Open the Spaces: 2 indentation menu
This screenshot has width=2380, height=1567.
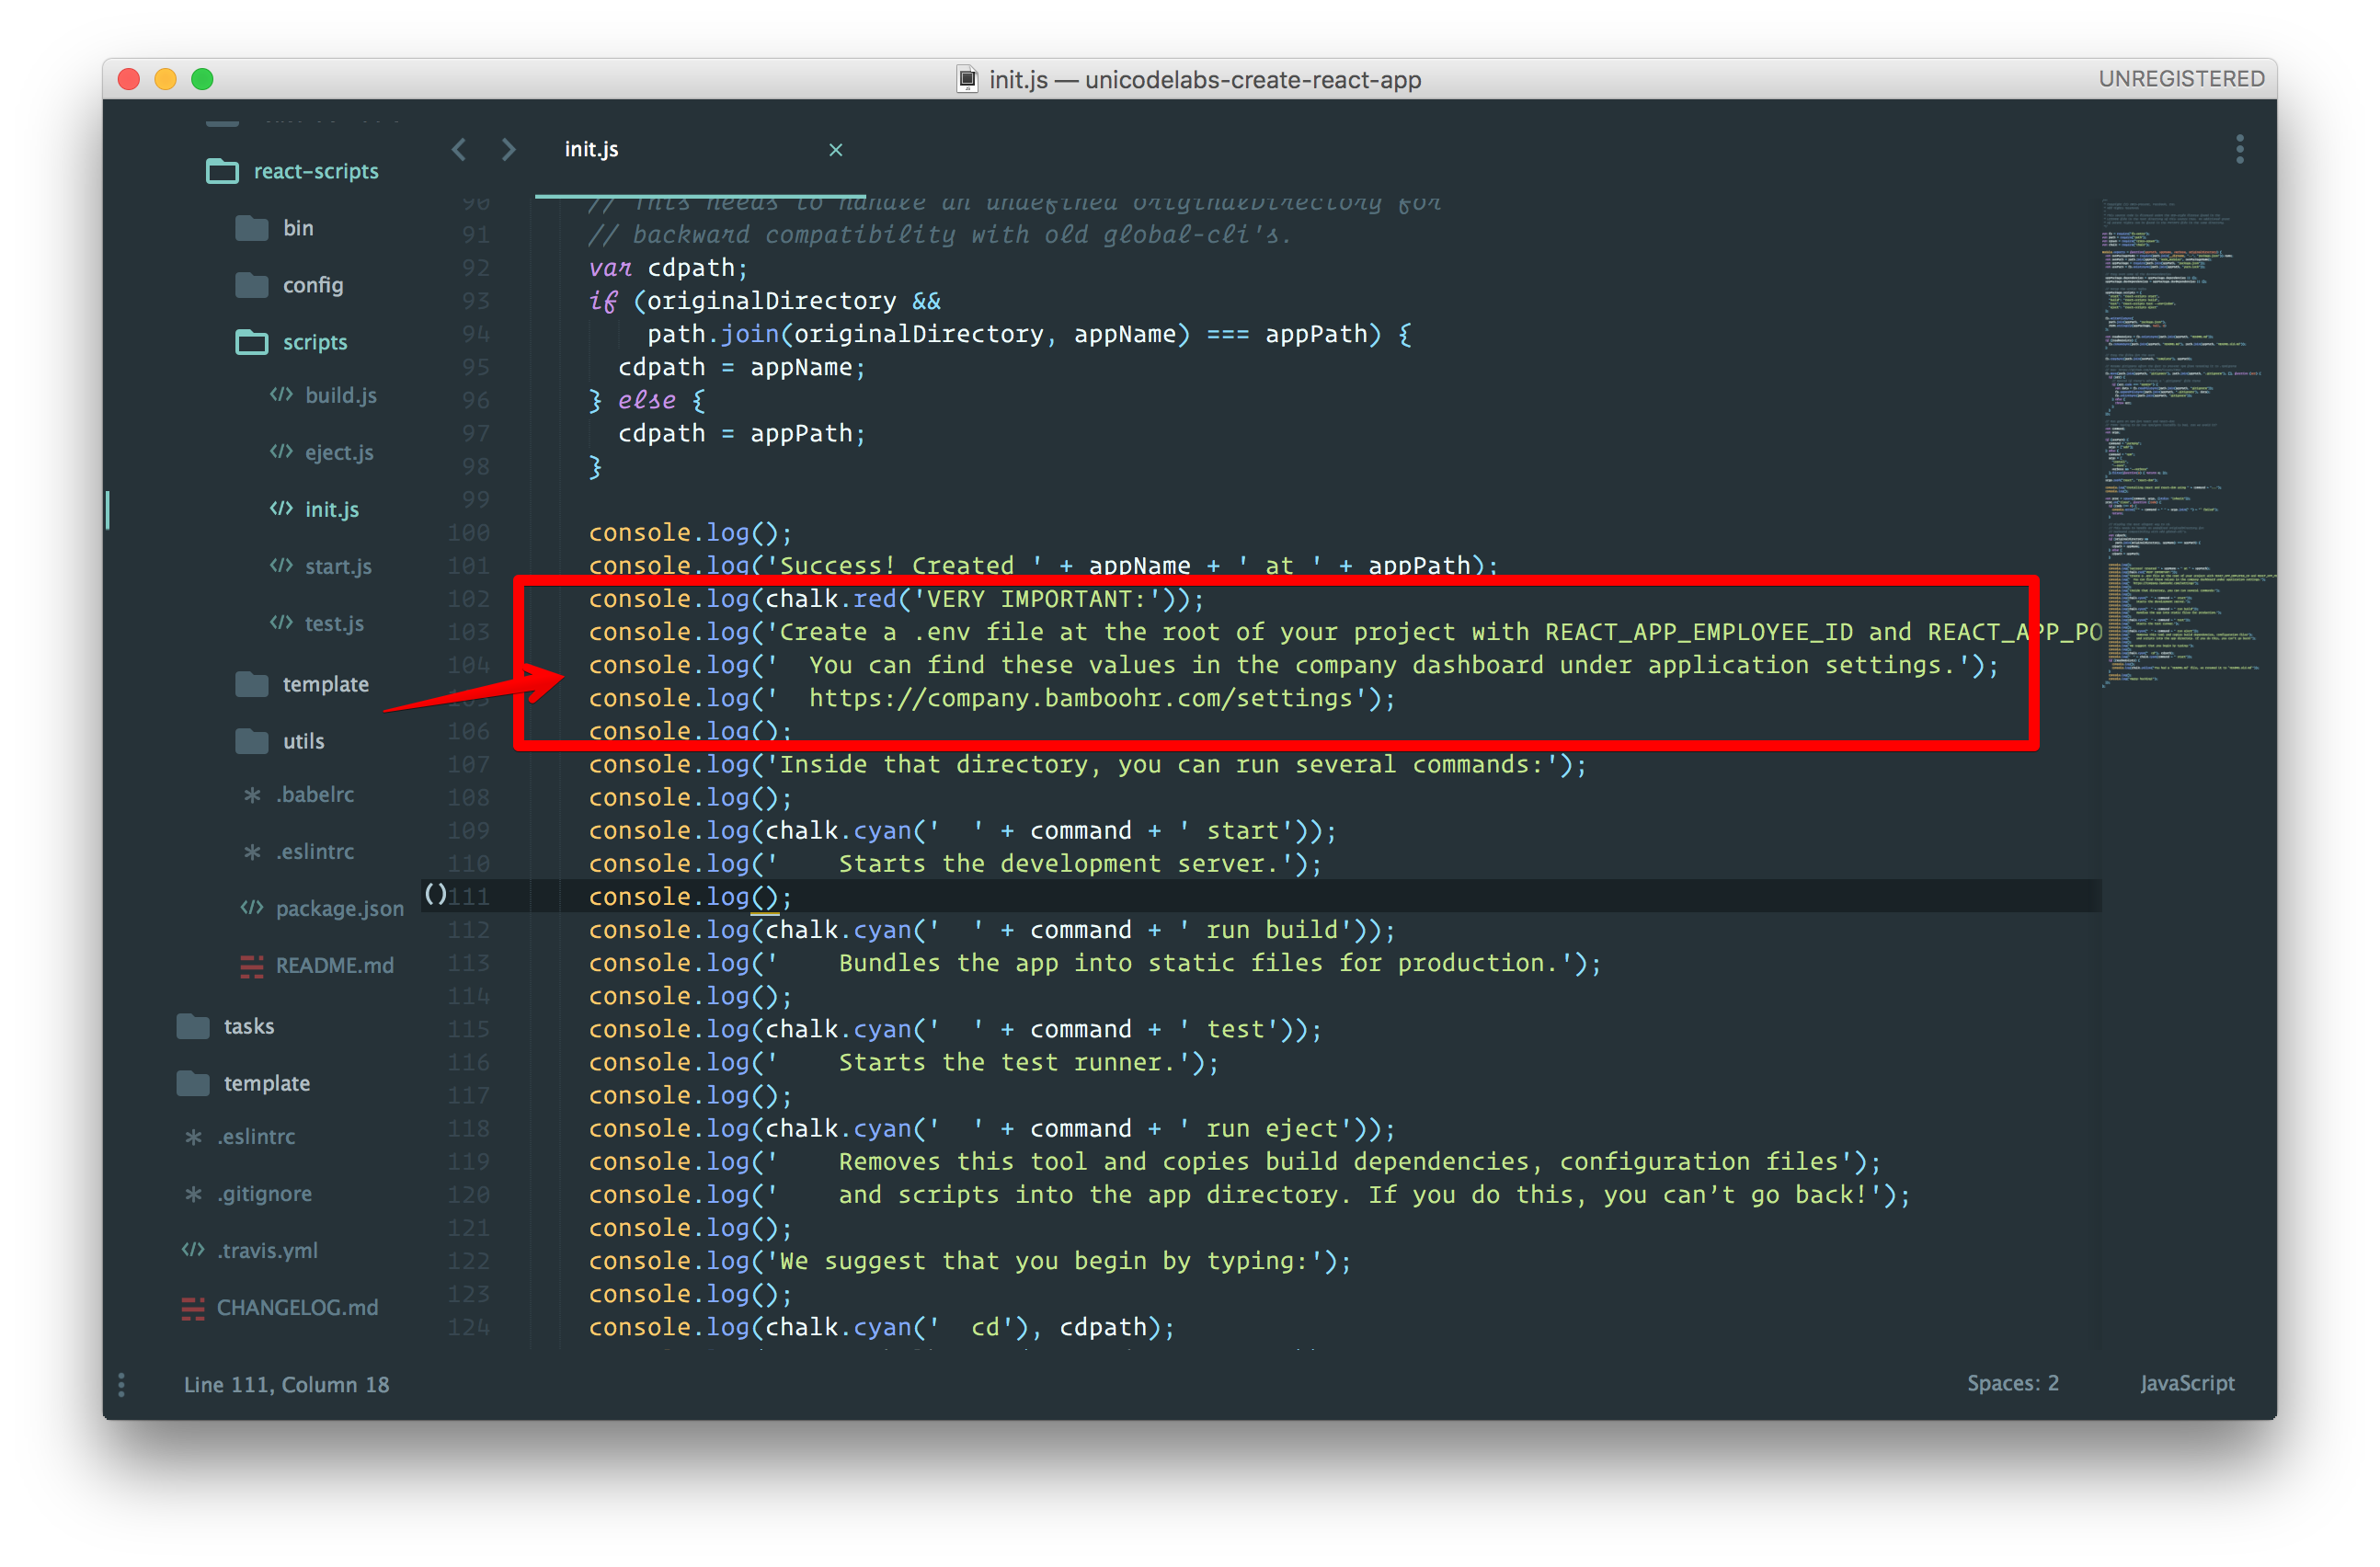point(2012,1383)
